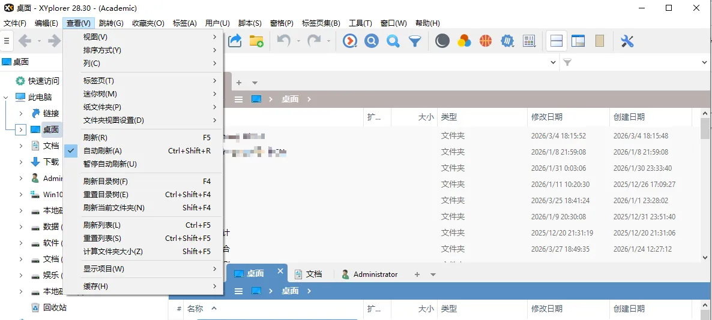Sort upper pane by 修改日期 column
The height and width of the screenshot is (320, 712).
point(568,117)
